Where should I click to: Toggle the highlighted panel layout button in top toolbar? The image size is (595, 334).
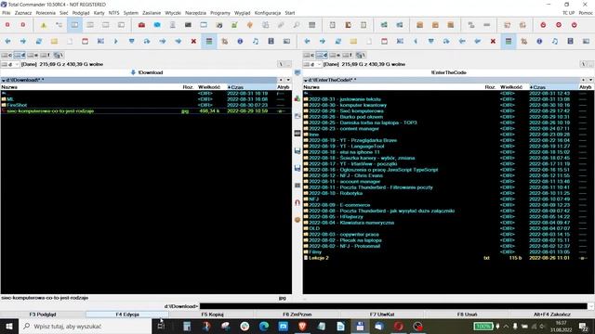(x=74, y=25)
